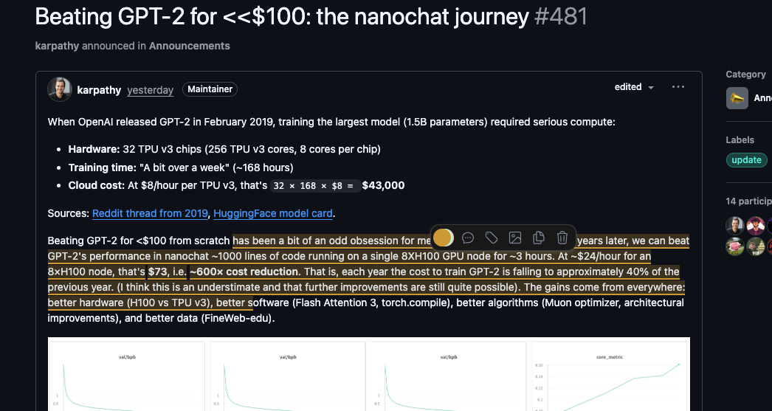Tag the highlighted text
Screen dimensions: 772x411
[492, 238]
